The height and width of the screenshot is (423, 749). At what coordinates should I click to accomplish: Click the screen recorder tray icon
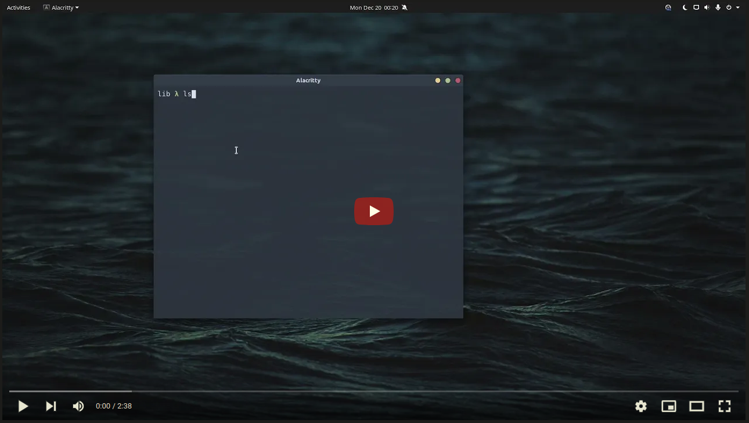(668, 8)
